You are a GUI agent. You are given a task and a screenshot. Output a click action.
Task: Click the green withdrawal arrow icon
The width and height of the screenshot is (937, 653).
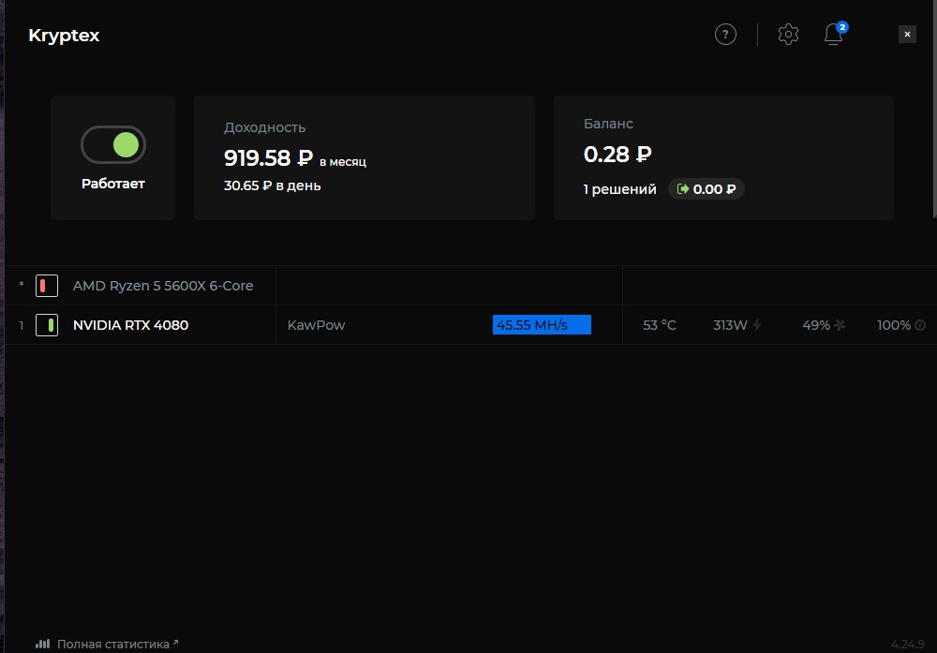683,189
